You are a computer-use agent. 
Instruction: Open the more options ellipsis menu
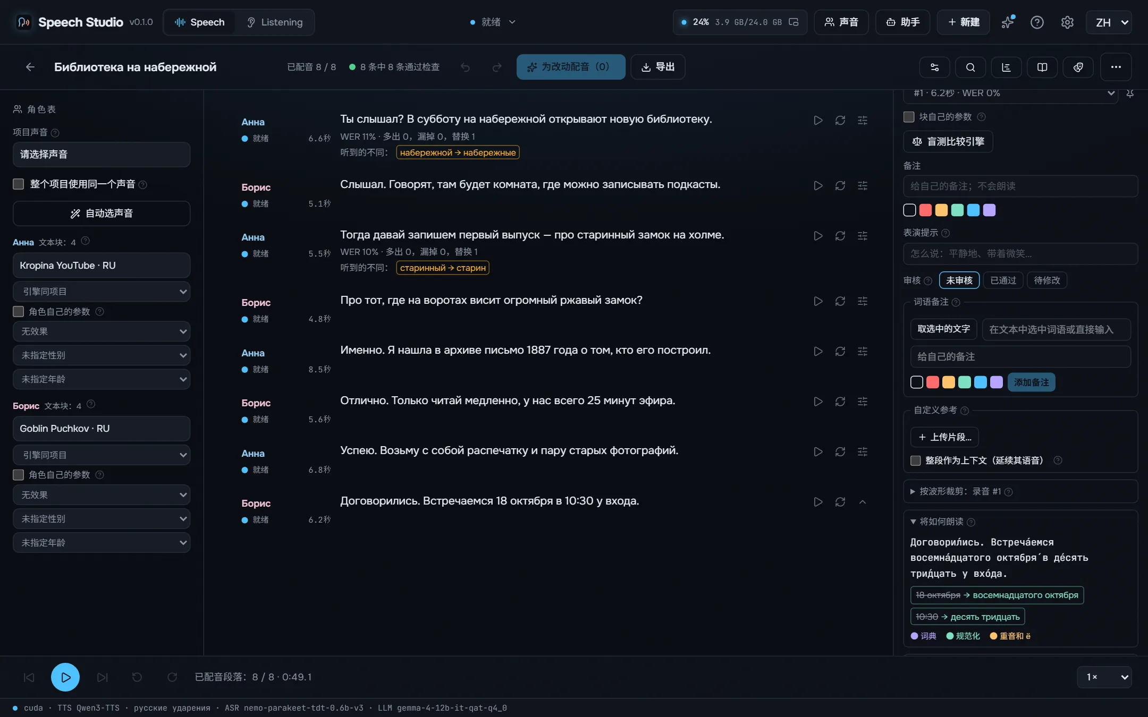[x=1116, y=67]
